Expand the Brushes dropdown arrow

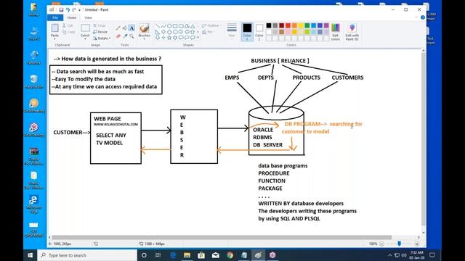pyautogui.click(x=145, y=38)
